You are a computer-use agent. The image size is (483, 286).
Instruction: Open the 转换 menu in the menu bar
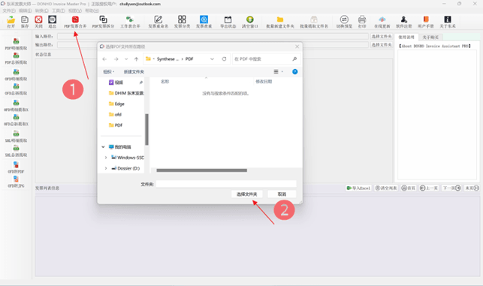coord(41,11)
